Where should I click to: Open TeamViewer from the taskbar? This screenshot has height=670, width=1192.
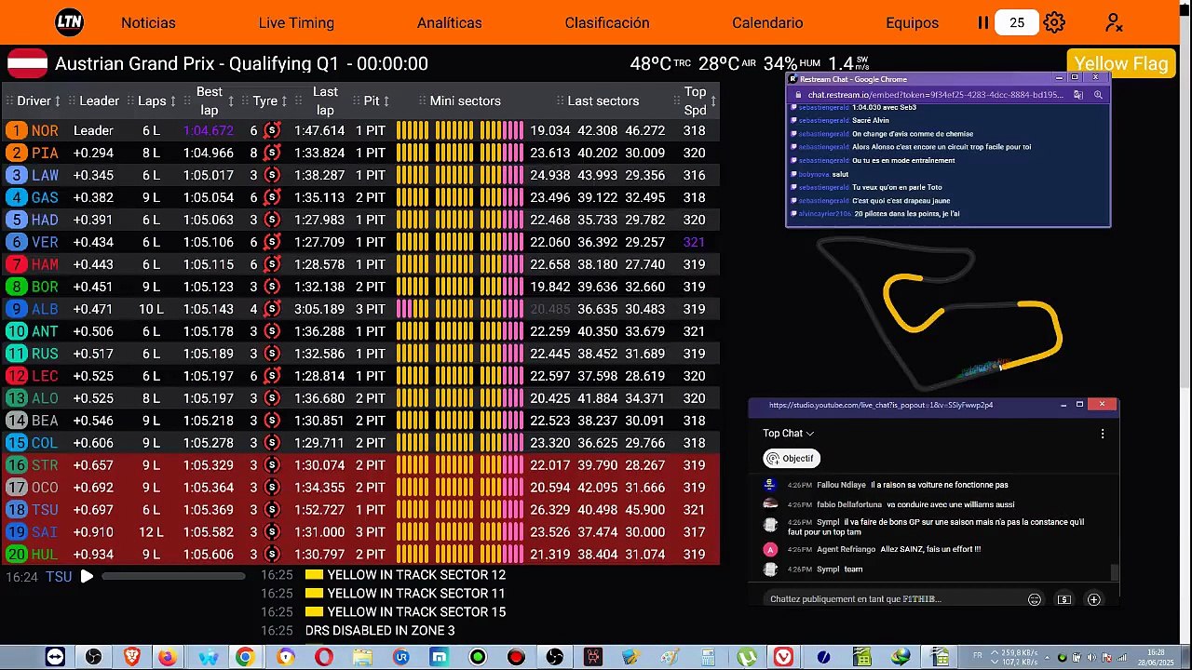(55, 657)
